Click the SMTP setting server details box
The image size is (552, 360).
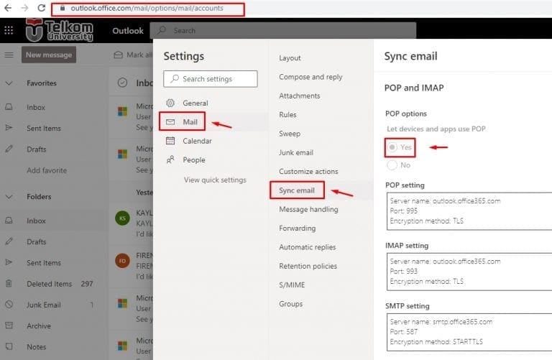[x=469, y=332]
